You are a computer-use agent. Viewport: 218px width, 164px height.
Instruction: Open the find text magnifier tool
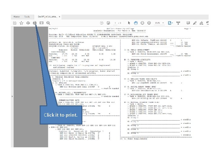[48, 23]
